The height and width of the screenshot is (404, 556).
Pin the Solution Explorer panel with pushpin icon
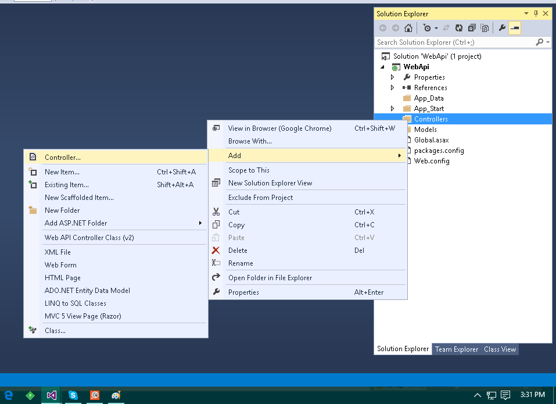tap(535, 13)
